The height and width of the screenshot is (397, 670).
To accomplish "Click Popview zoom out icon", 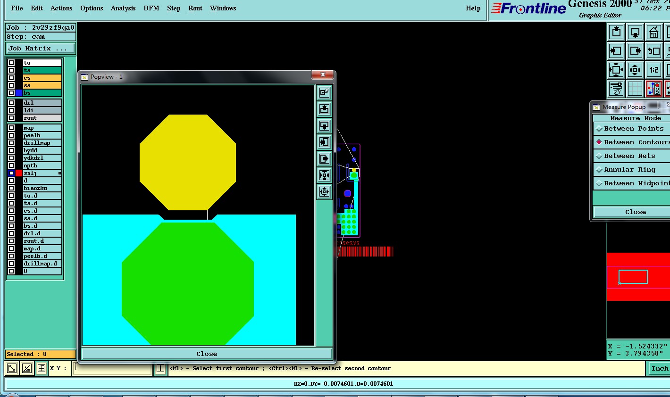I will tap(324, 191).
